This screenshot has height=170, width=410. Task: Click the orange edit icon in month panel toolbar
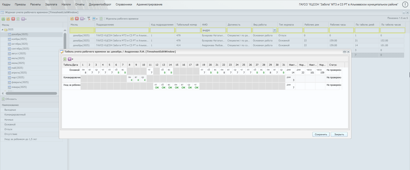(x=8, y=19)
